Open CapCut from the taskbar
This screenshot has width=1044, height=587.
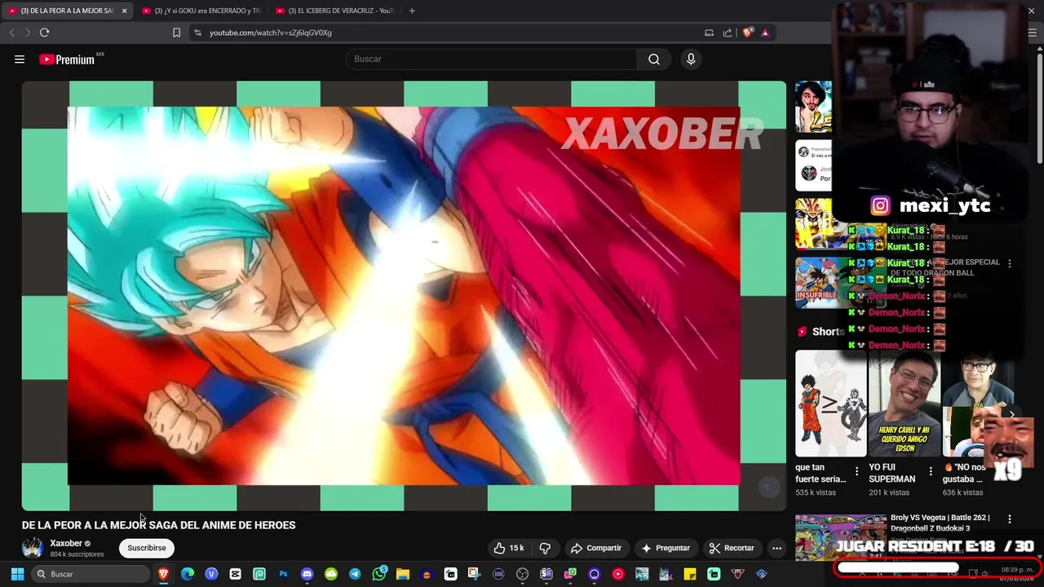tap(235, 574)
